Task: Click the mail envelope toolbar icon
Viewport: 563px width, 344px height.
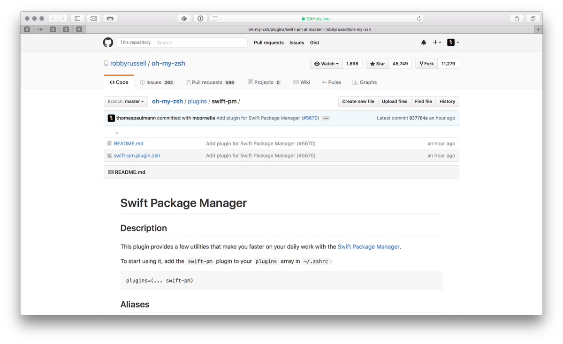Action: [x=94, y=18]
